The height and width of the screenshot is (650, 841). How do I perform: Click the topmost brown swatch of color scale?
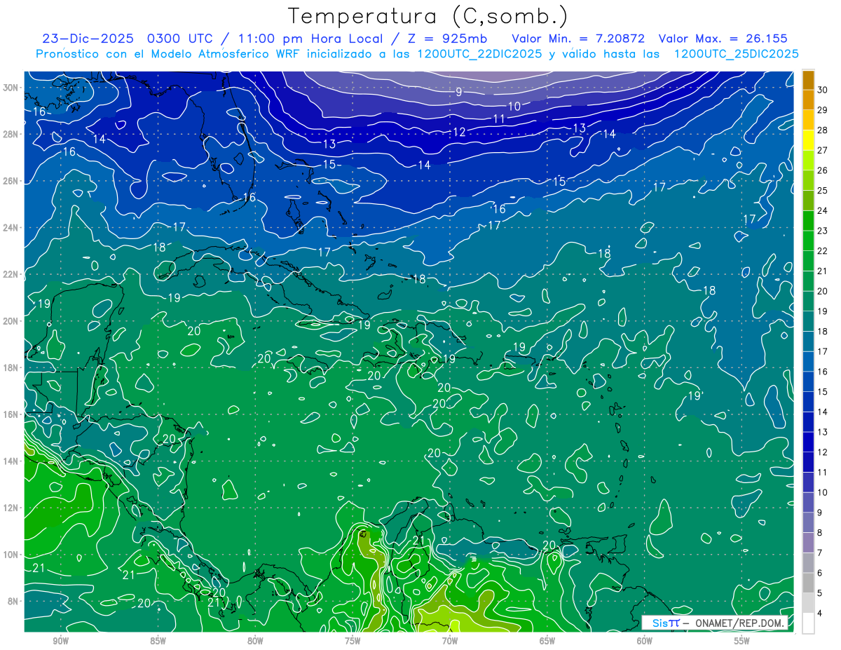pyautogui.click(x=808, y=80)
